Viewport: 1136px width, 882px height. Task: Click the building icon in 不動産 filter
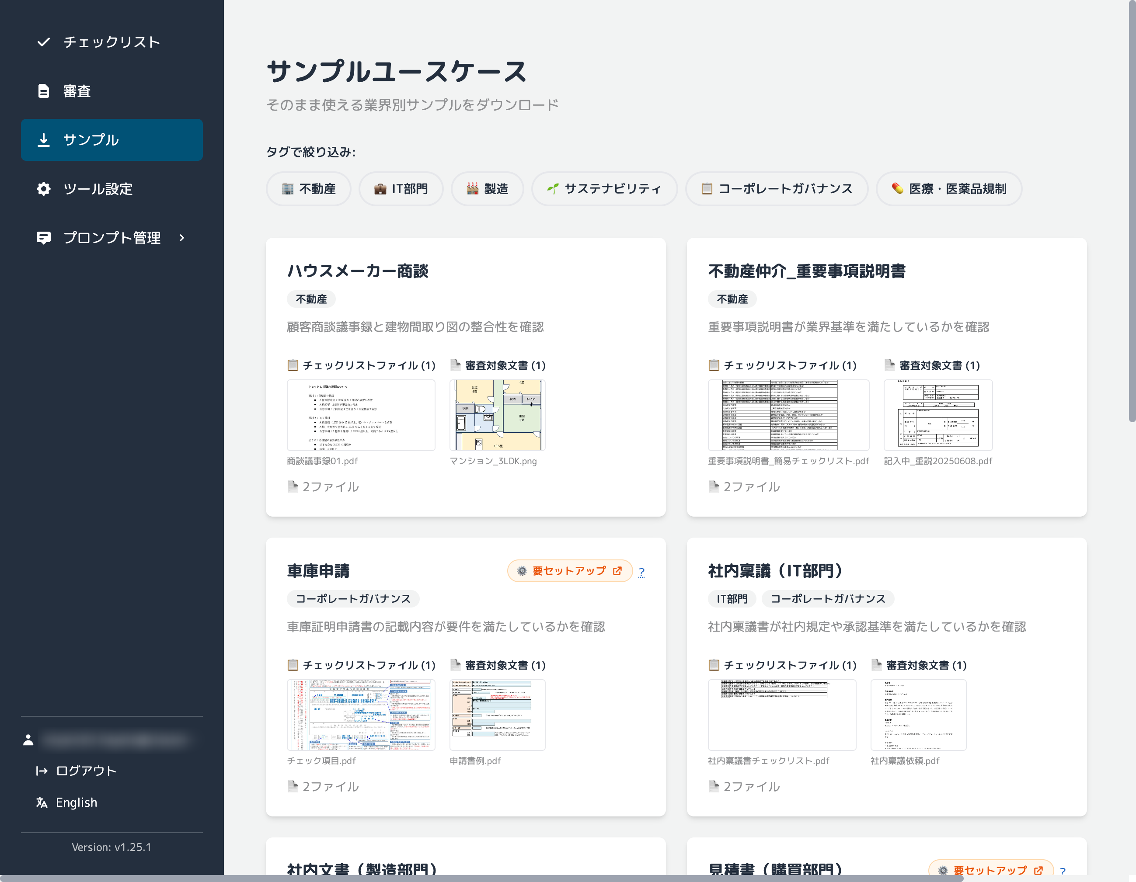(287, 188)
